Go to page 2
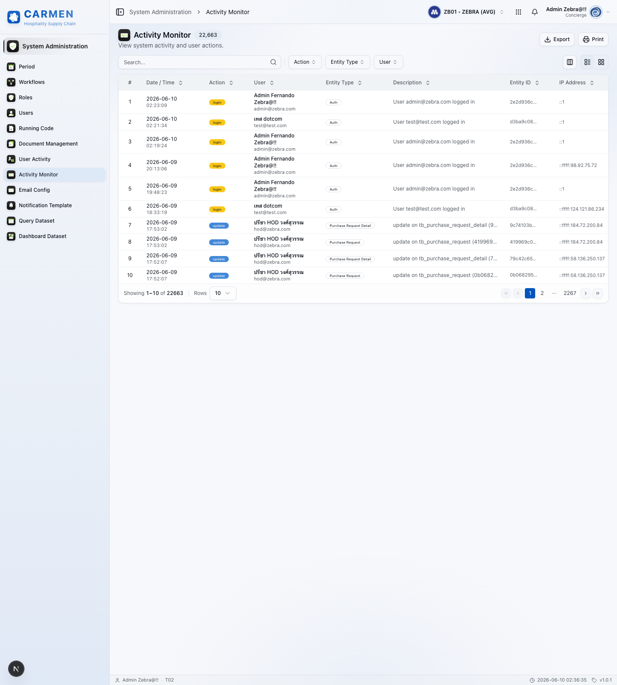The width and height of the screenshot is (617, 685). pos(542,293)
